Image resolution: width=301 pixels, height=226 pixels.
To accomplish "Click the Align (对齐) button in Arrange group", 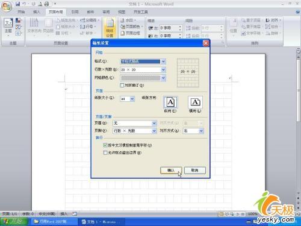I will (x=273, y=20).
